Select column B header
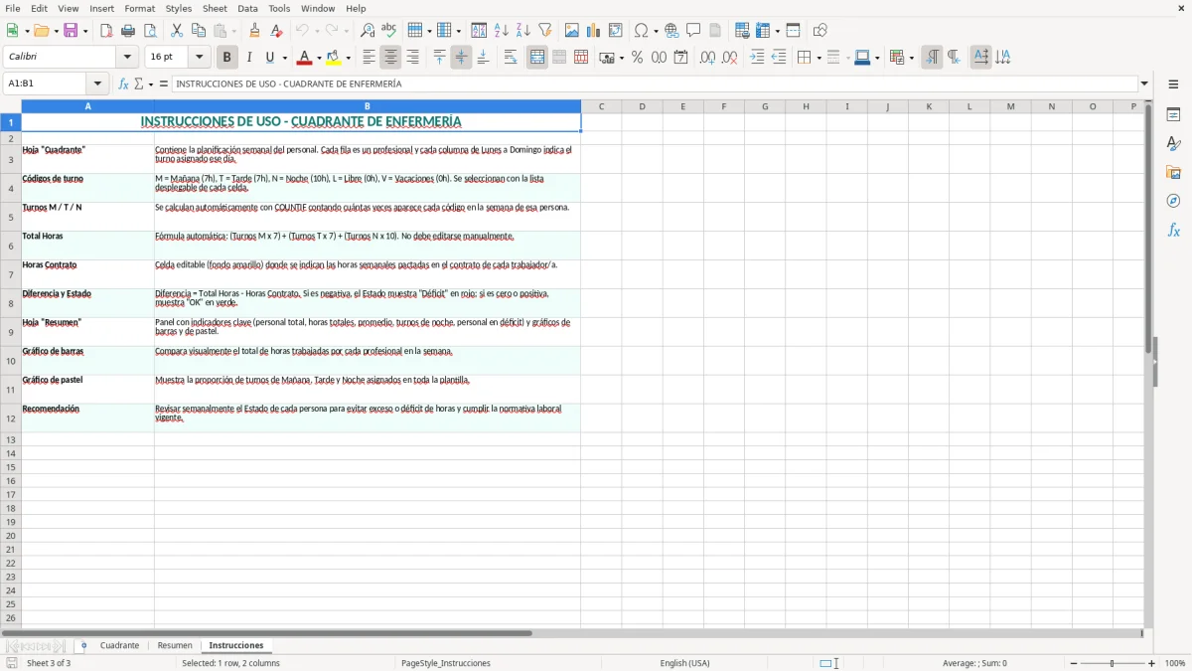1192x671 pixels. (x=367, y=106)
